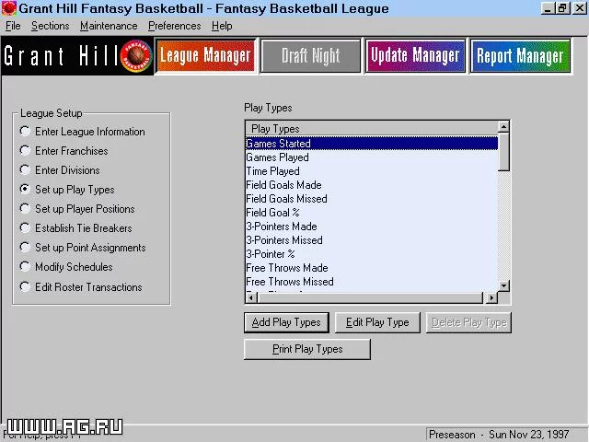Select the 3-Pointers Made row
Viewport: 589px width, 442px height.
[x=372, y=227]
